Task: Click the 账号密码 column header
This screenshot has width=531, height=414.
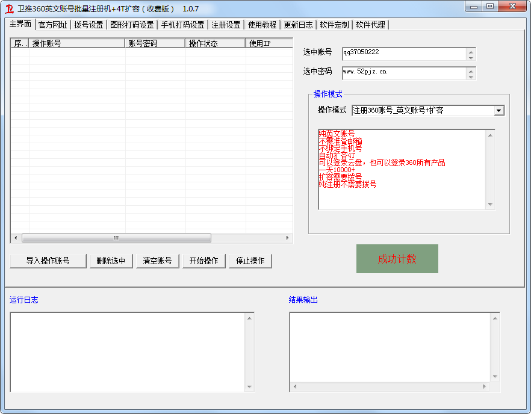Action: pos(155,43)
